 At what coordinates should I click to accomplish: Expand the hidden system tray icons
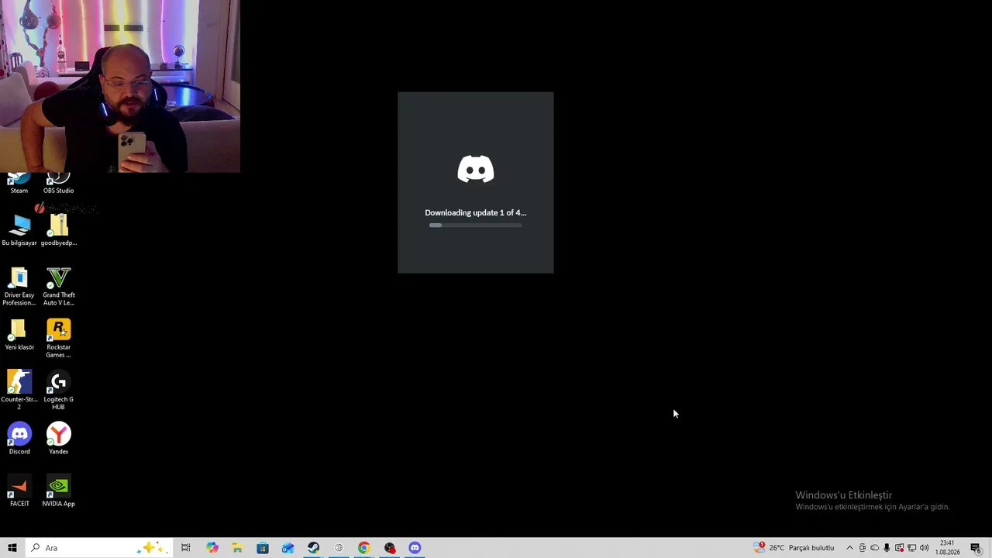tap(849, 548)
